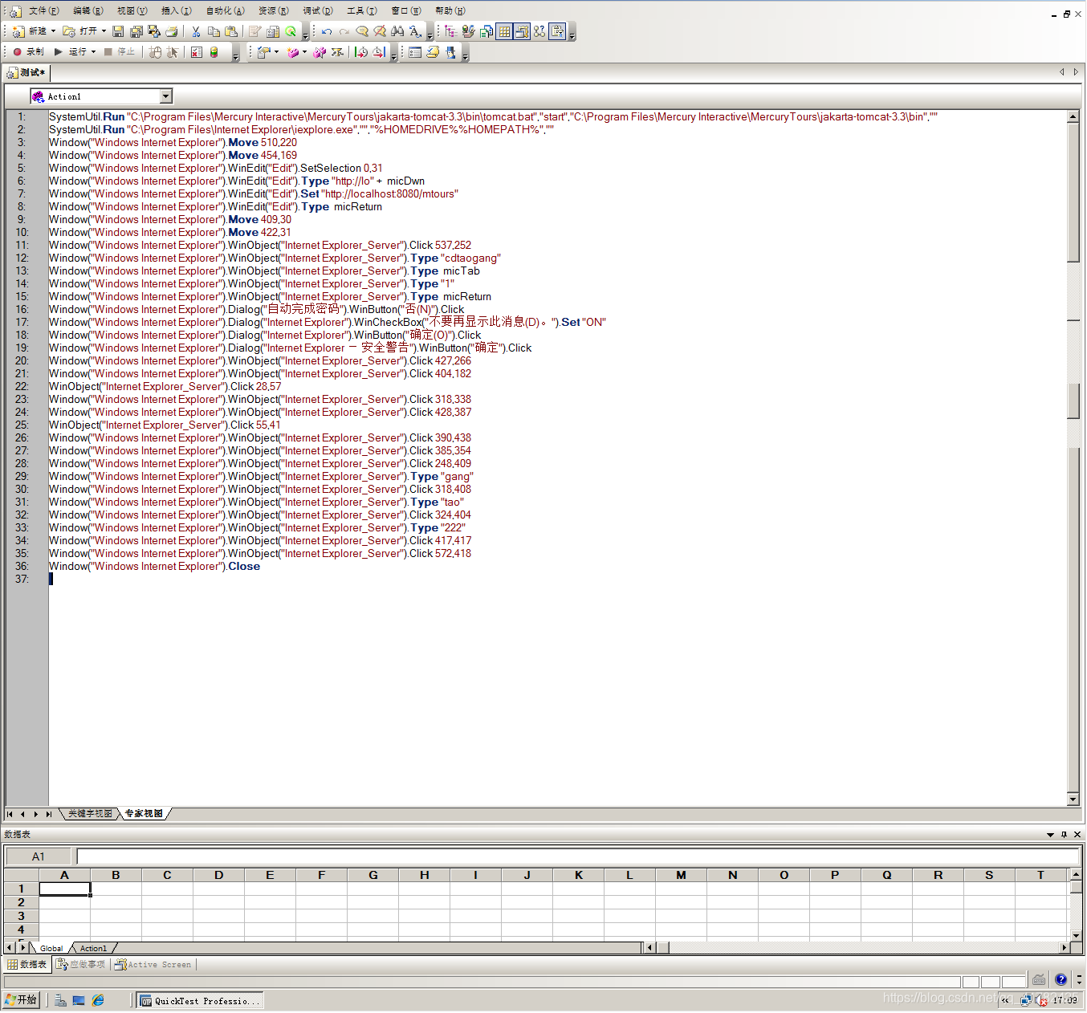Image resolution: width=1087 pixels, height=1013 pixels.
Task: Expand the Run (运行) dropdown arrow
Action: (93, 52)
